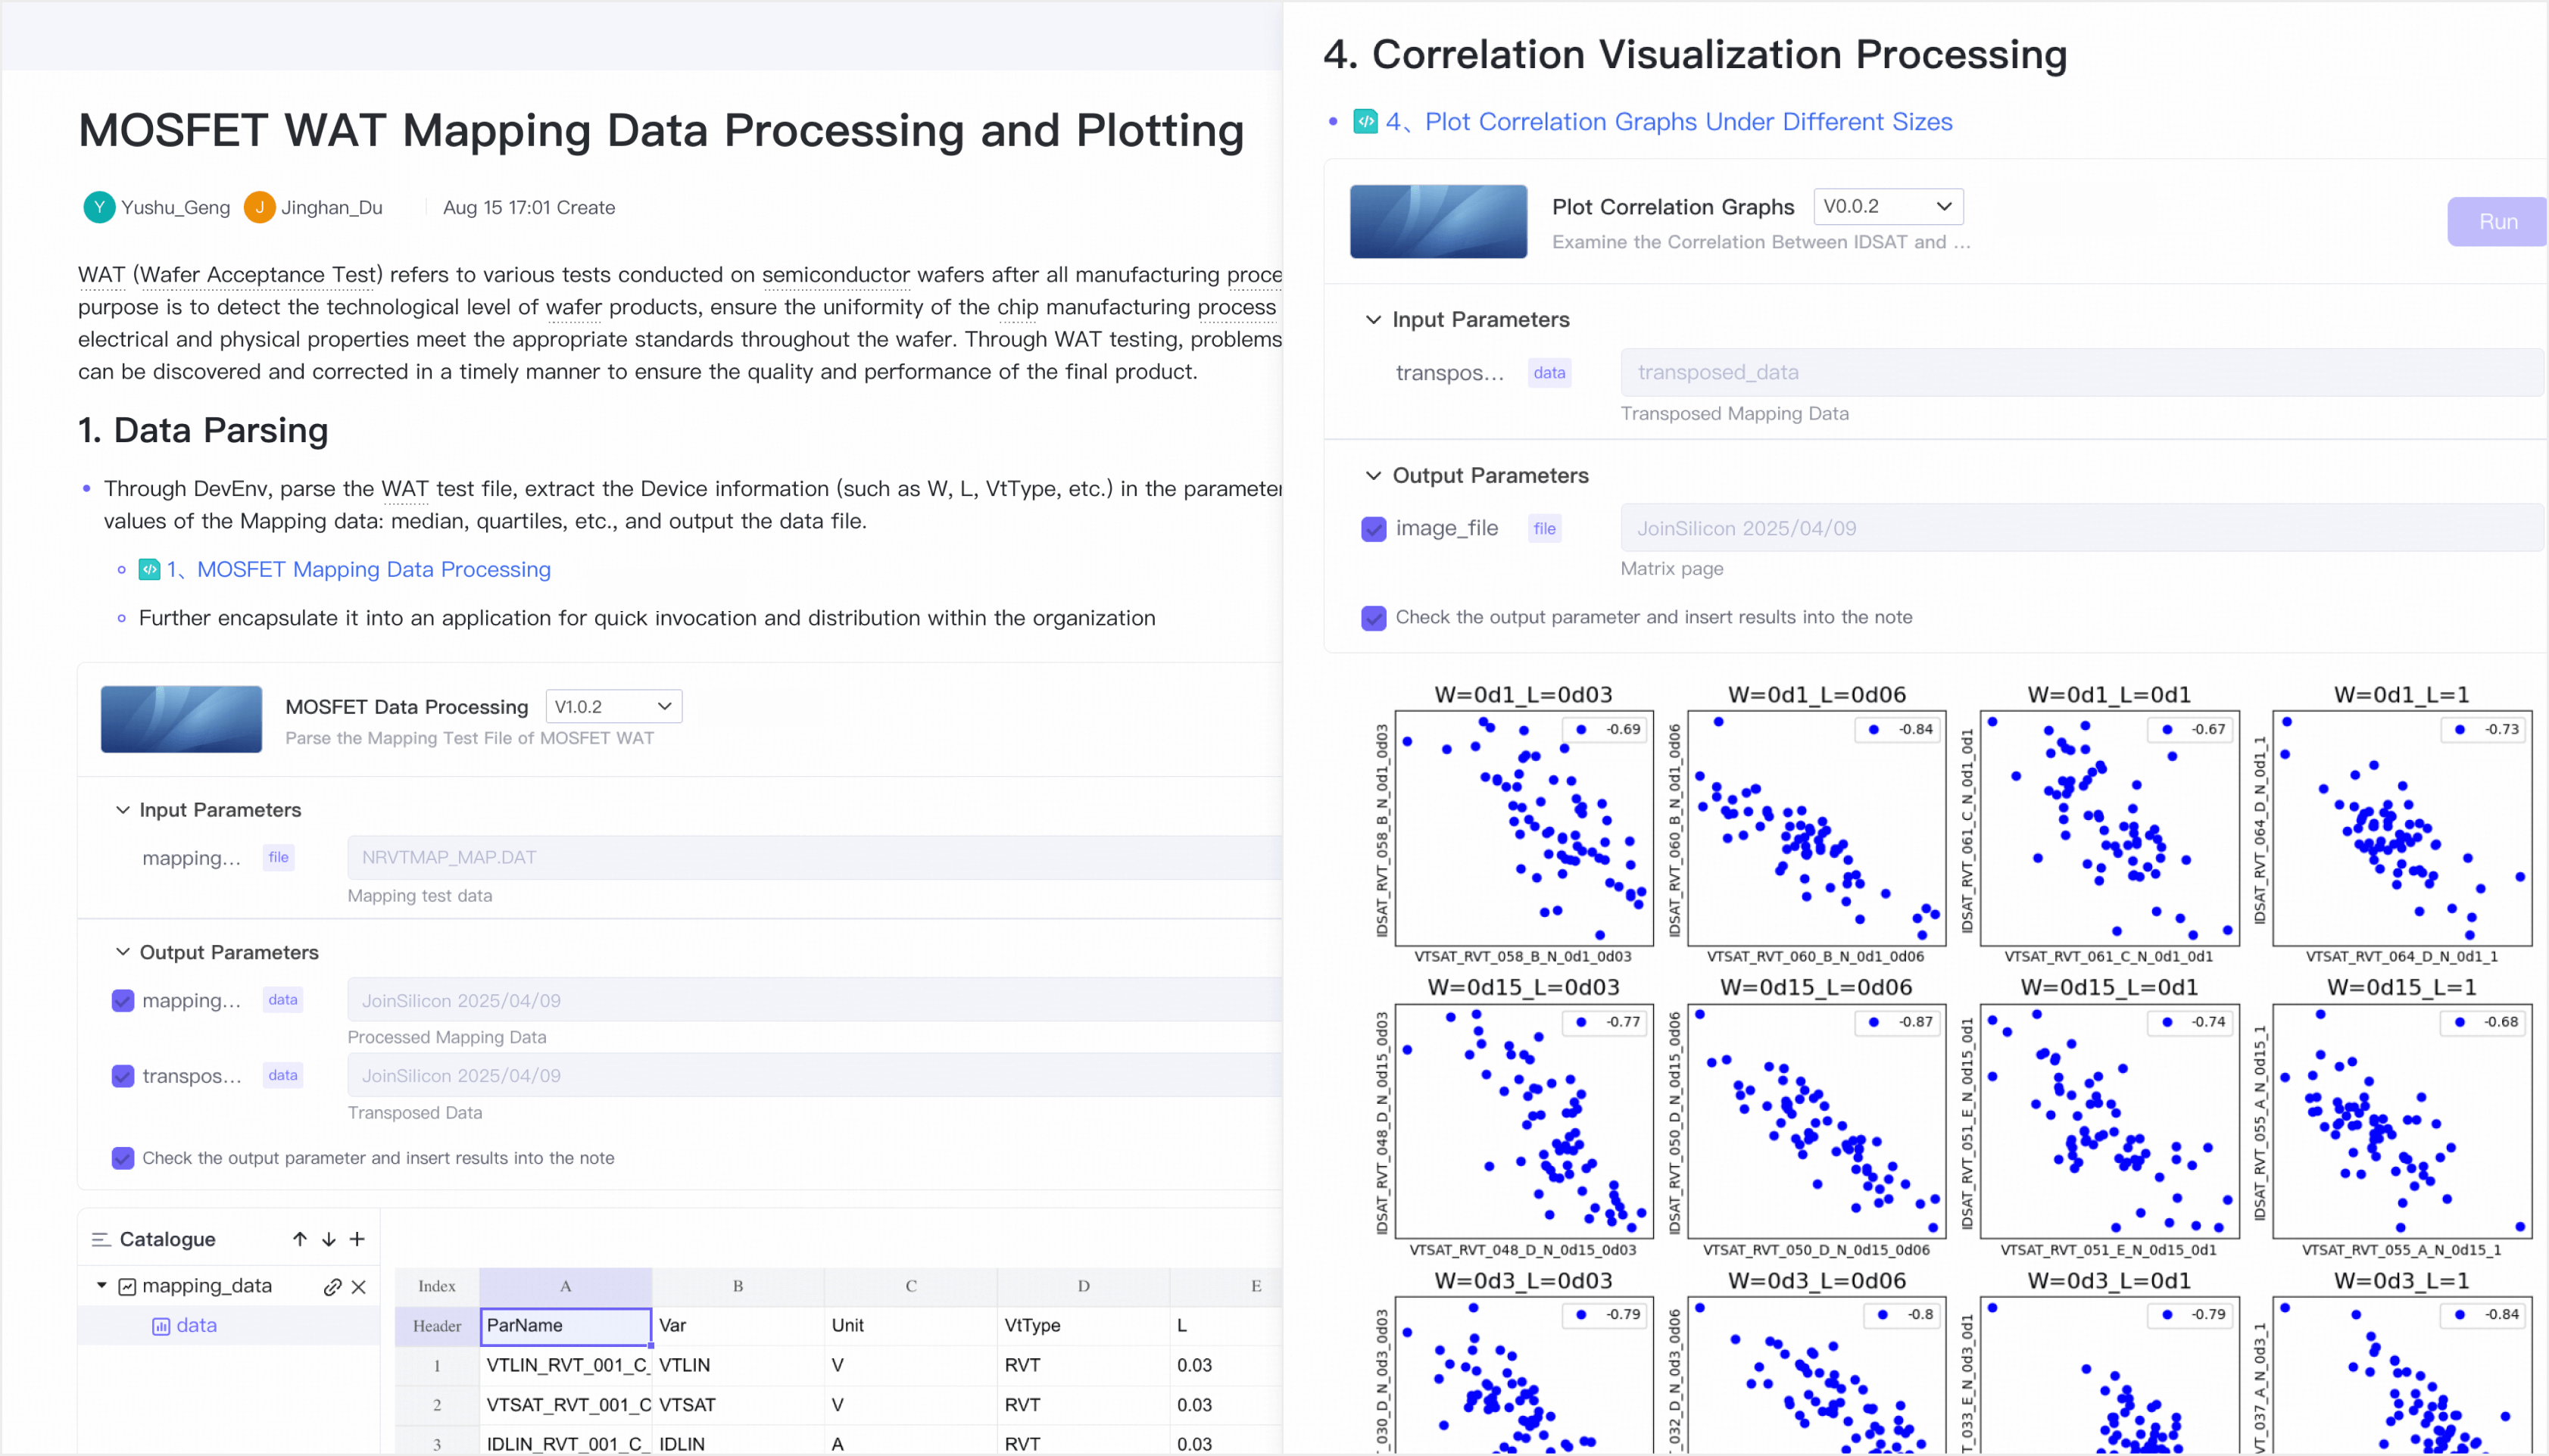Click the link icon beside mapping_data

click(x=333, y=1286)
